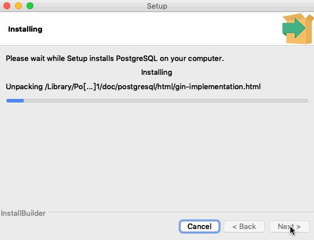Click the Unpacking word in the file status line
Viewport: 314px width, 240px height.
pyautogui.click(x=24, y=87)
